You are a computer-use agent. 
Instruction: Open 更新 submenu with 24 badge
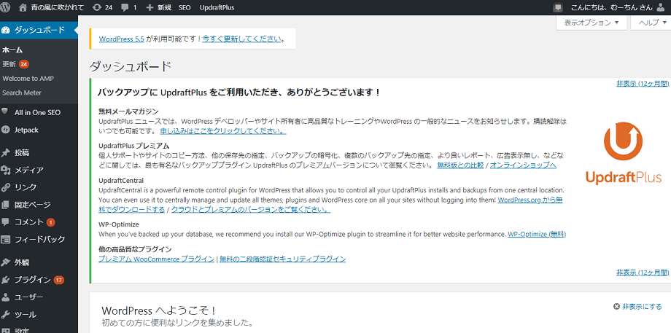click(x=15, y=64)
